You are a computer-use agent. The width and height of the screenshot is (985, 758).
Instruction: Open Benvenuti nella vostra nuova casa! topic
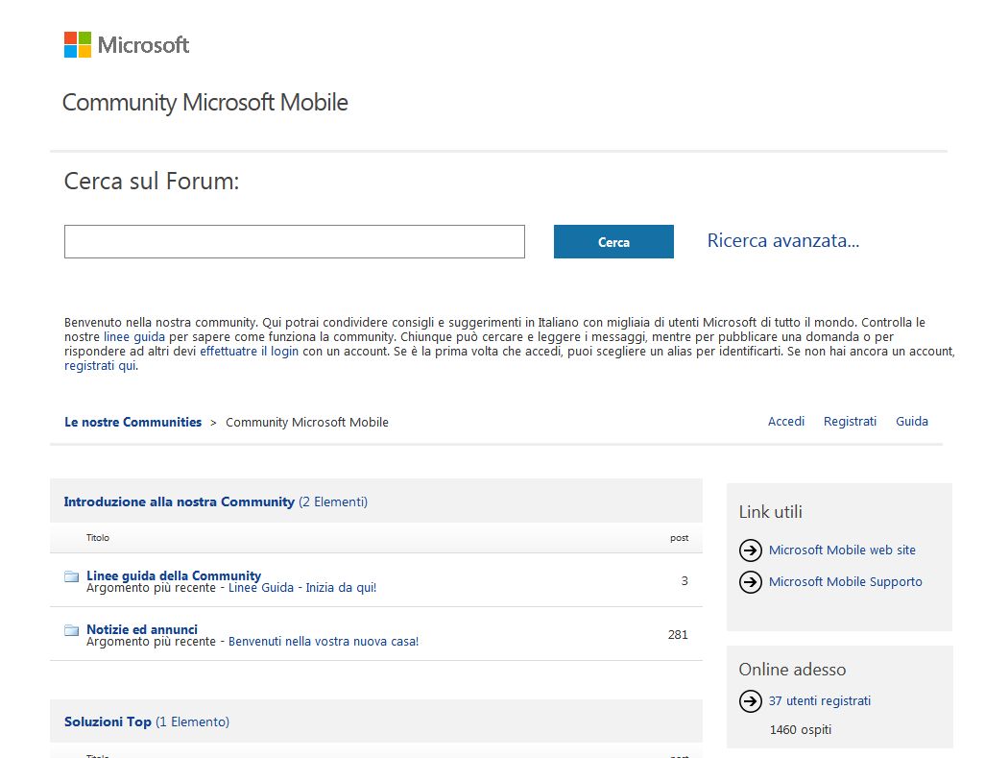323,642
